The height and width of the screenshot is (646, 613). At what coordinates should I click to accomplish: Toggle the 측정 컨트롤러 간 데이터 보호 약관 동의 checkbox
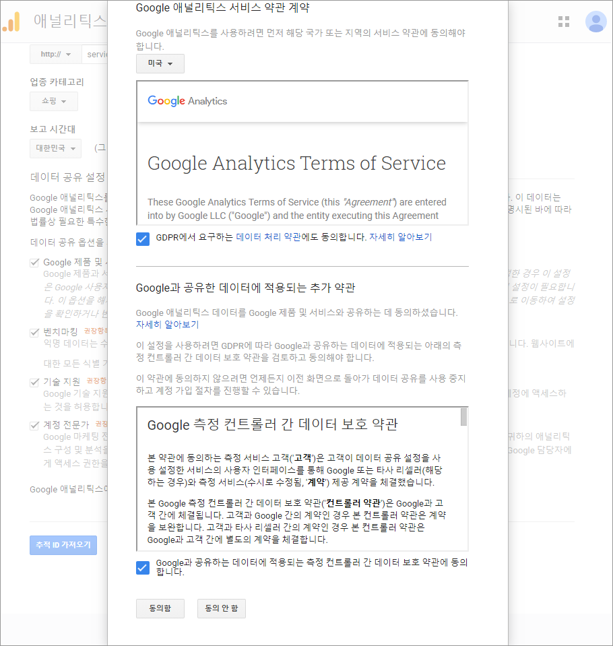(x=143, y=568)
